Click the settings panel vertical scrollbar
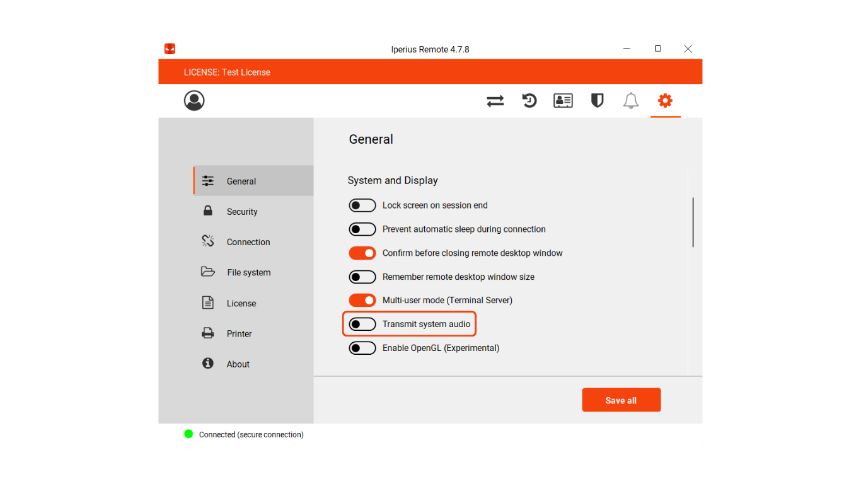The height and width of the screenshot is (484, 861). 693,222
